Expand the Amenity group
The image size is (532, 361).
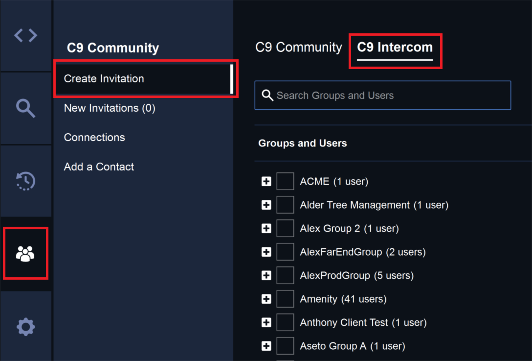point(266,299)
